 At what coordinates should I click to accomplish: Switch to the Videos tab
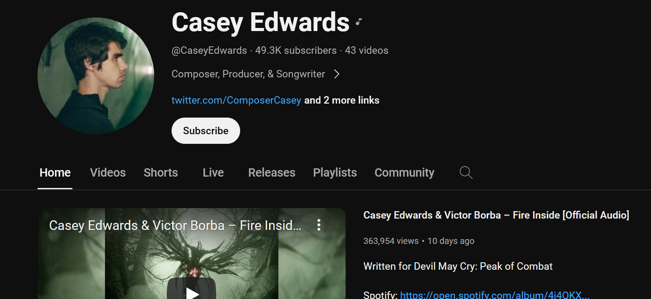pos(108,173)
